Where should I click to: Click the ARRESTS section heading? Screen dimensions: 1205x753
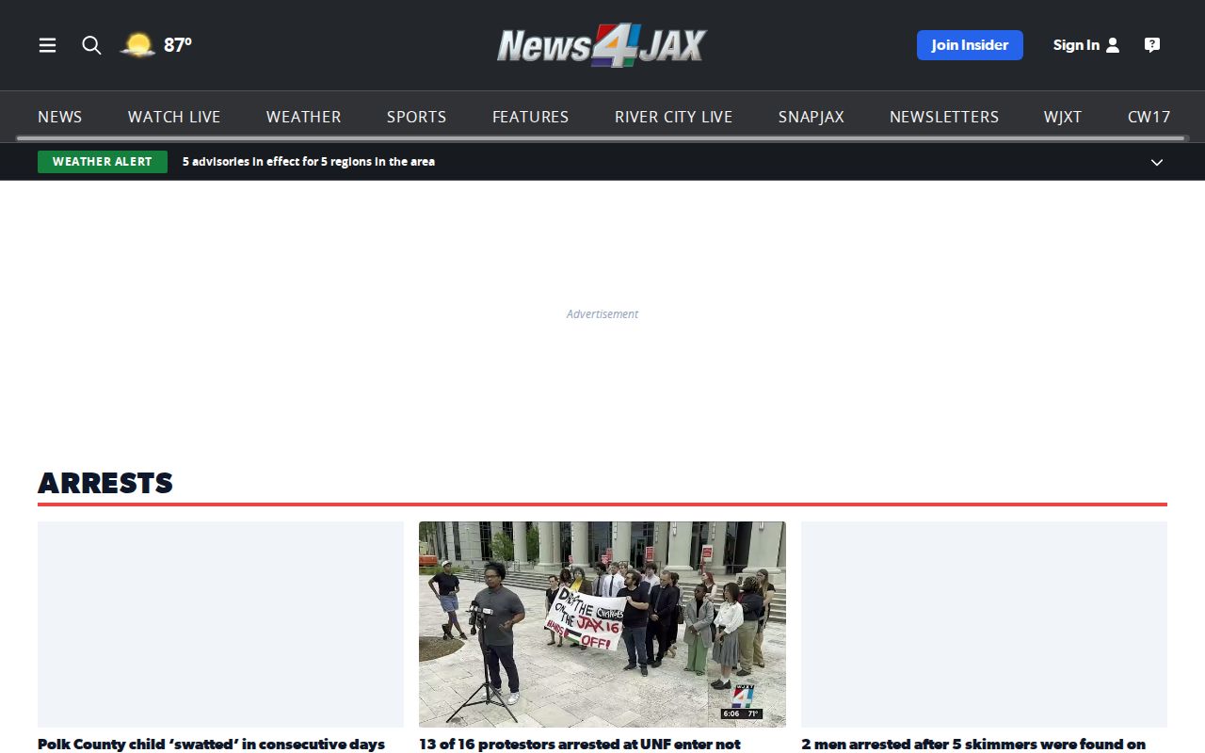105,483
